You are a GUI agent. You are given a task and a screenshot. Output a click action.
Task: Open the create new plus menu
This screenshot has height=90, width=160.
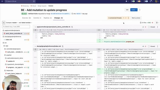pyautogui.click(x=127, y=1)
